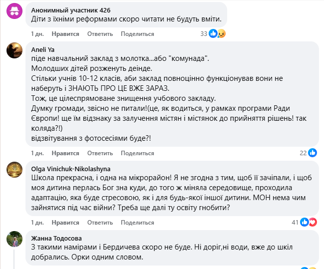Reply to Aneli Ya's comment via Ответить
324x269 pixels.
pyautogui.click(x=100, y=153)
